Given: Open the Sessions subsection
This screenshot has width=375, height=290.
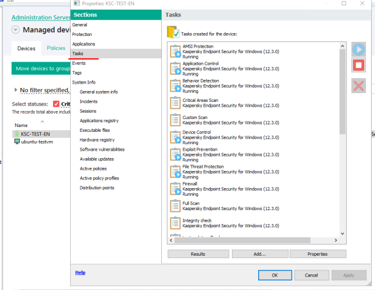Looking at the screenshot, I should click(88, 111).
